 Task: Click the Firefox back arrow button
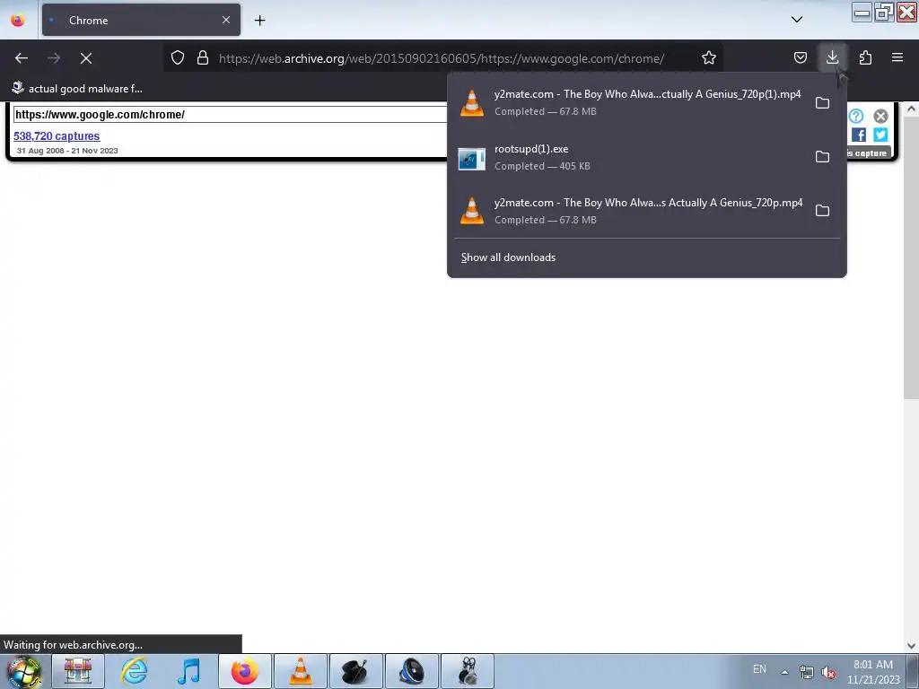(x=22, y=58)
